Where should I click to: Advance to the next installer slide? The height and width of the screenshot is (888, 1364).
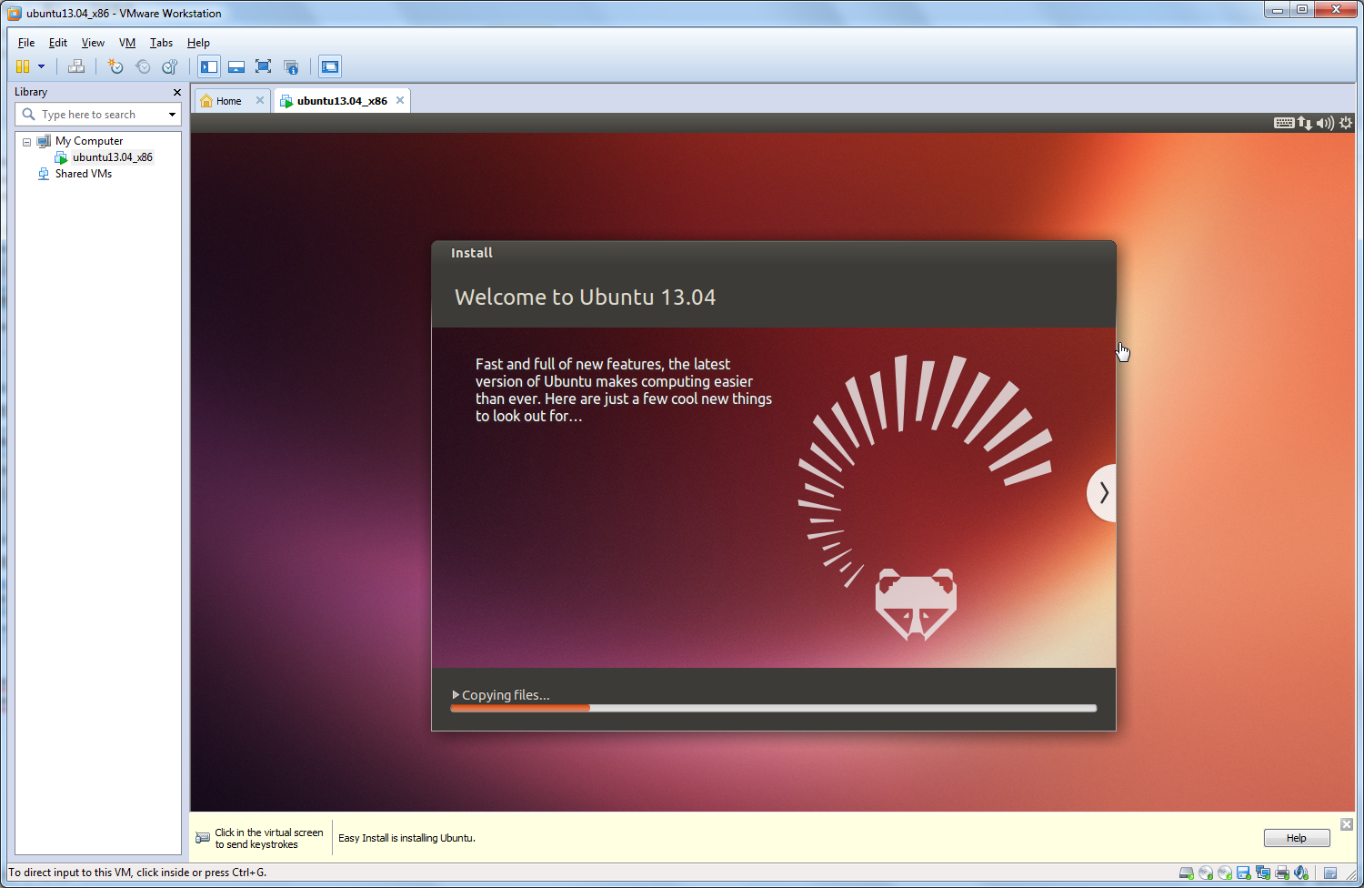coord(1103,493)
